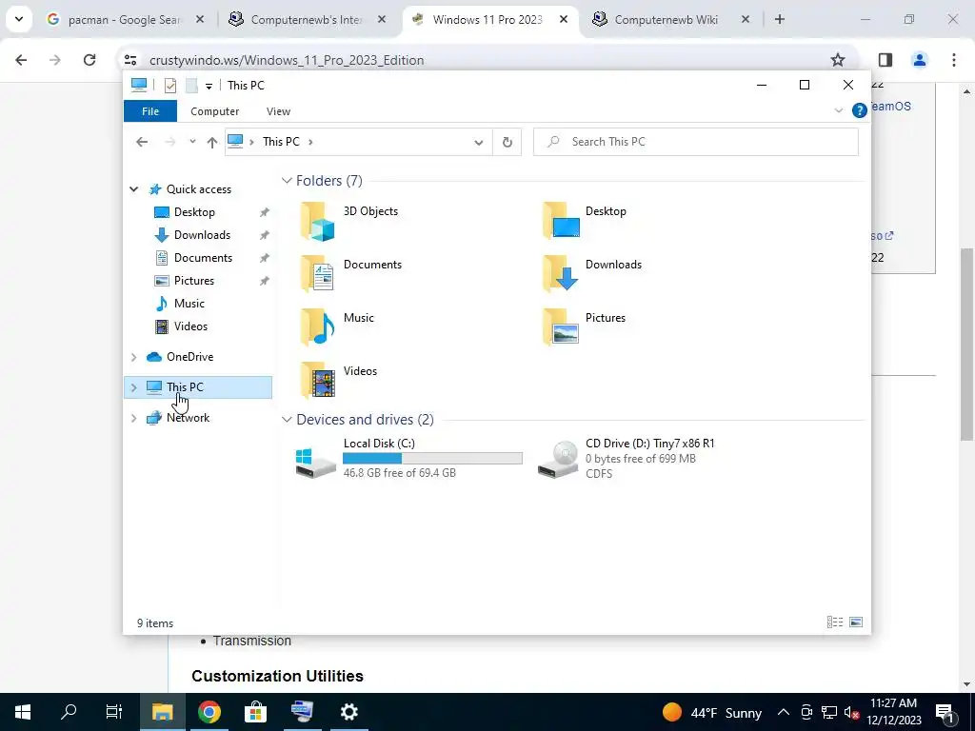Open Chrome tab search dropdown
The height and width of the screenshot is (731, 975).
[x=19, y=19]
